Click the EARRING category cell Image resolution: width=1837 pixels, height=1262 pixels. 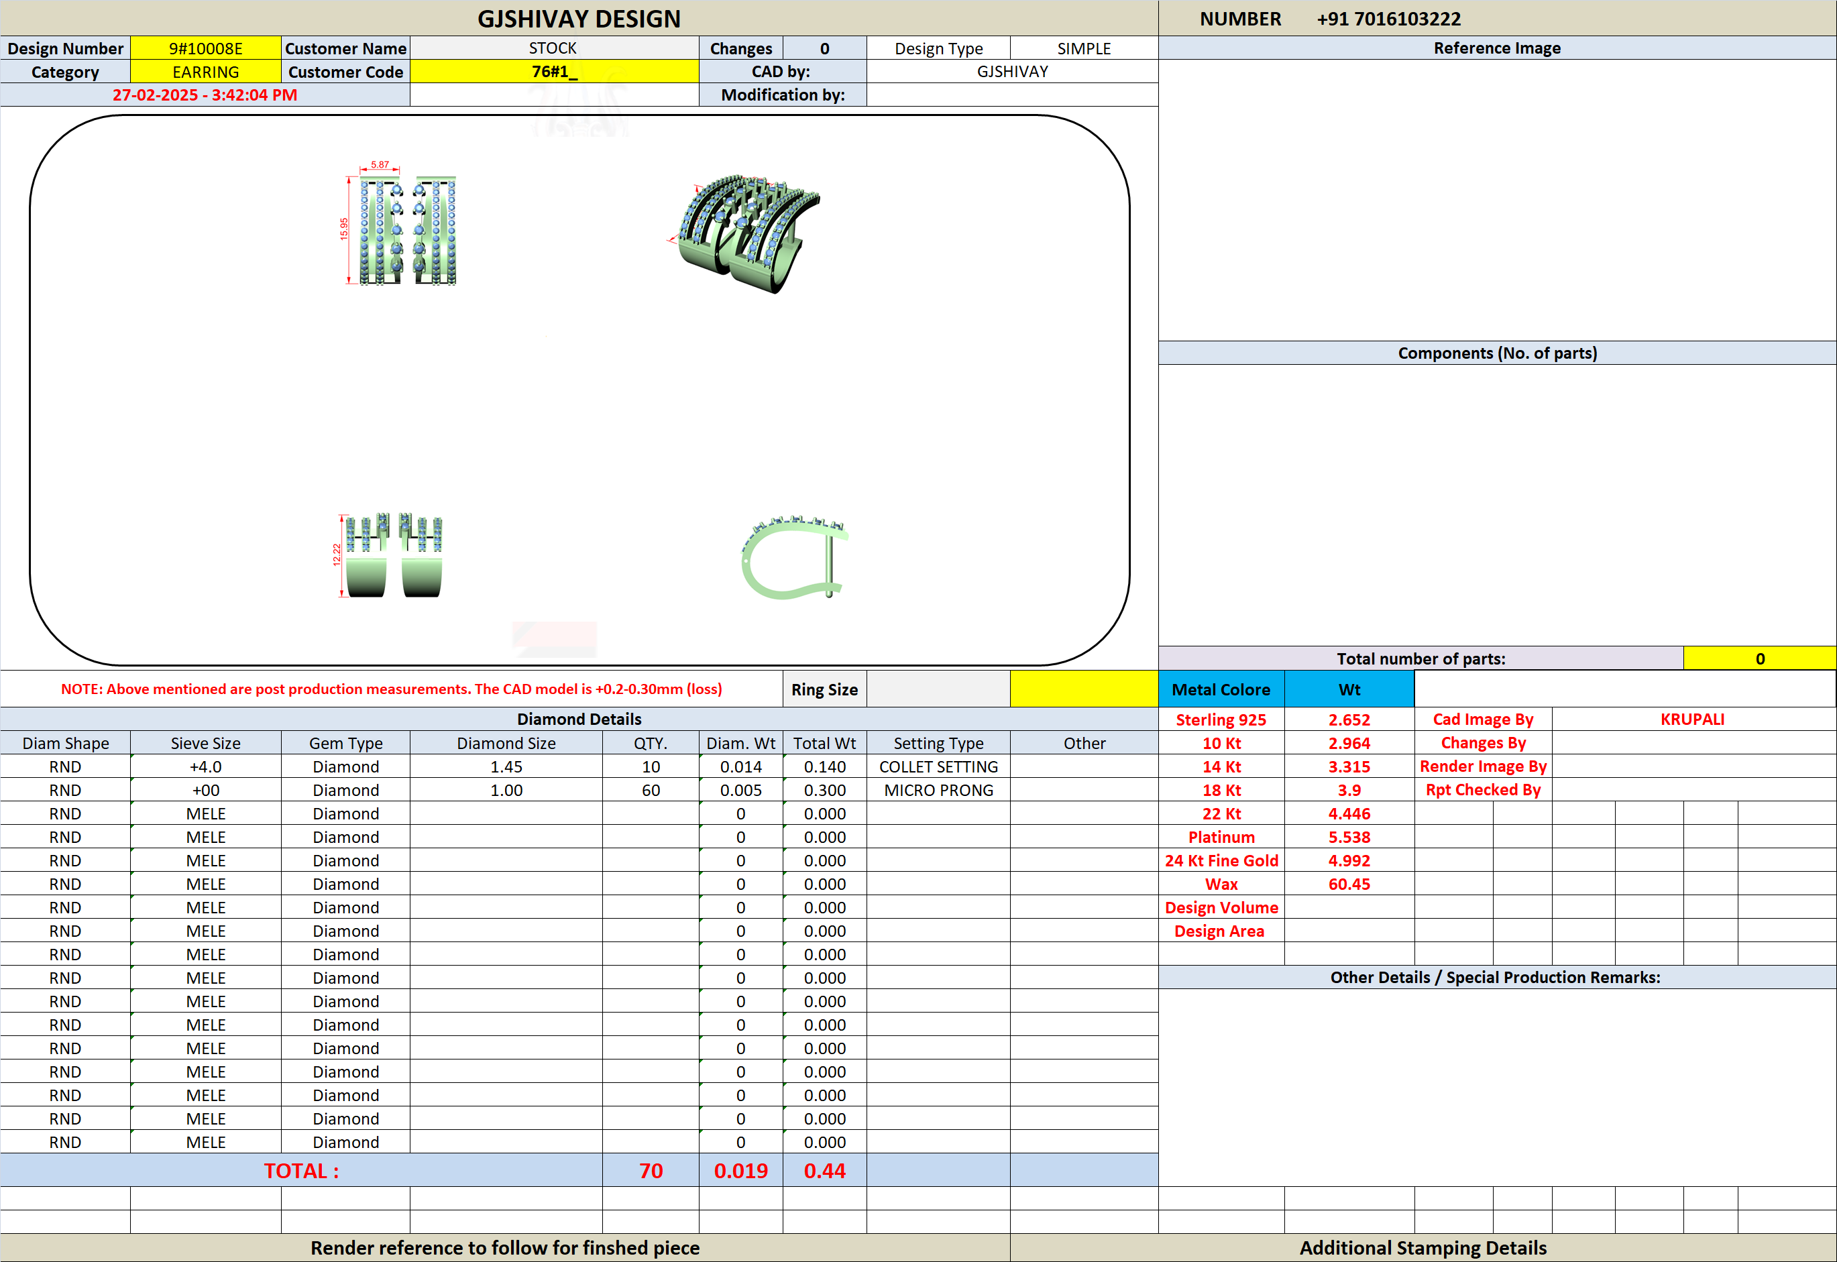tap(206, 72)
